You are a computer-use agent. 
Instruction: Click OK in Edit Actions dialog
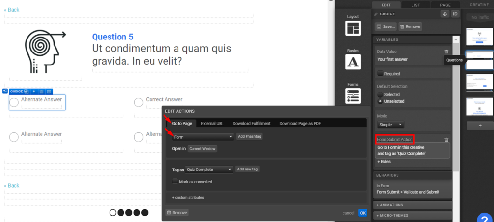click(x=363, y=213)
